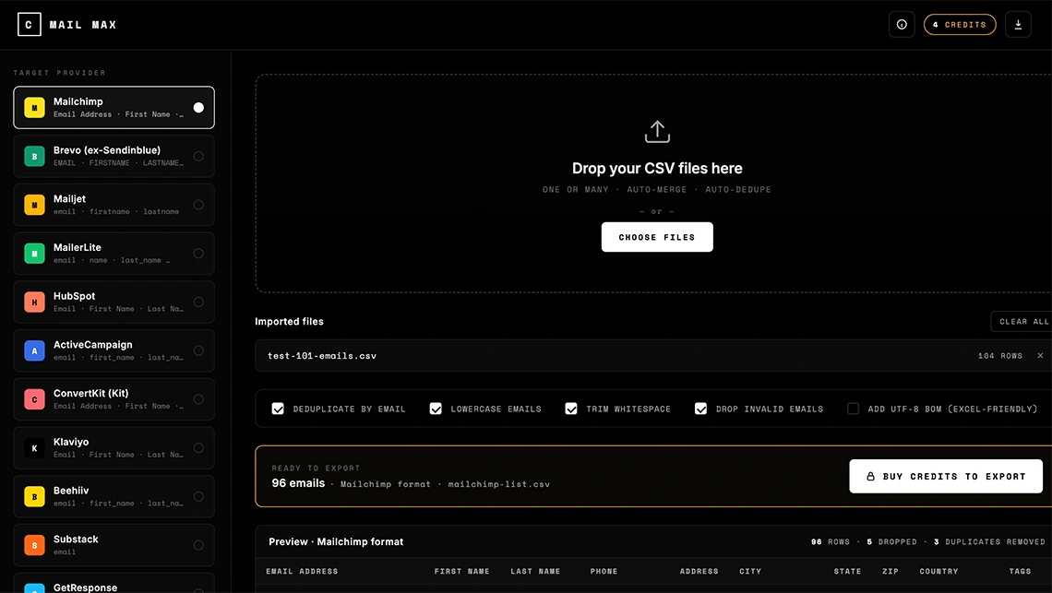This screenshot has height=593, width=1052.
Task: Click Clear All imported files
Action: 1023,321
